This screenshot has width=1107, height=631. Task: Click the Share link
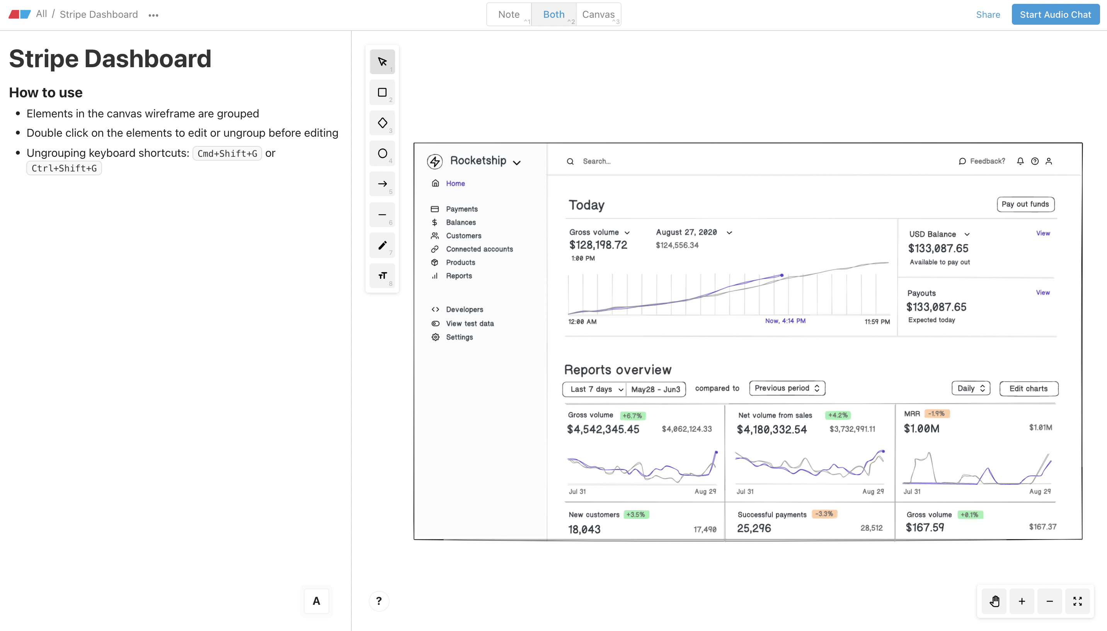point(988,14)
